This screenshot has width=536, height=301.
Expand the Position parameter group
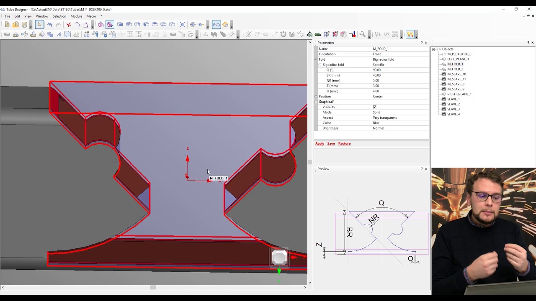[316, 97]
